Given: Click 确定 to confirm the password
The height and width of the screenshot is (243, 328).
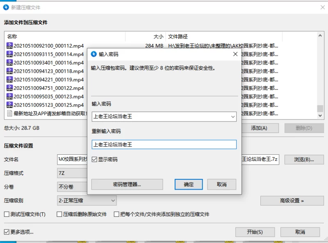Looking at the screenshot, I should pyautogui.click(x=189, y=184).
